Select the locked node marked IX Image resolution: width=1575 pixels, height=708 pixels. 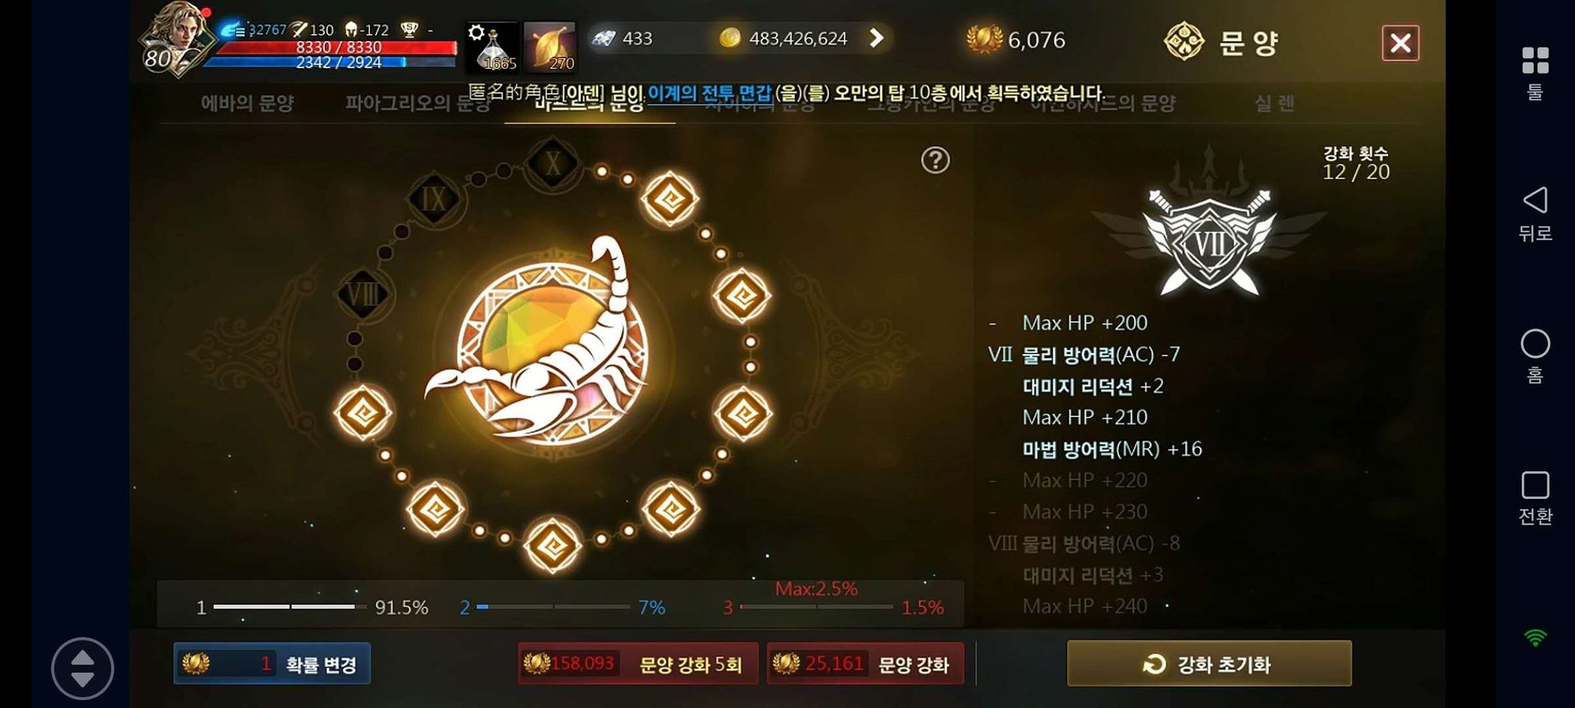click(x=434, y=199)
